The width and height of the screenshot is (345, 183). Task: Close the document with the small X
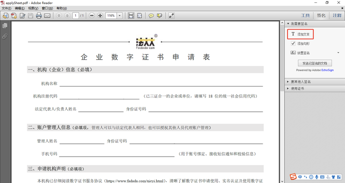point(342,8)
